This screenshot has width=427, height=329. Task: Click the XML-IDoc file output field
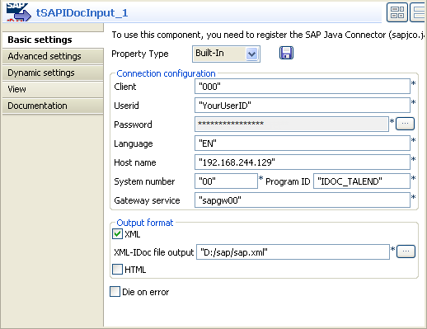pos(293,252)
